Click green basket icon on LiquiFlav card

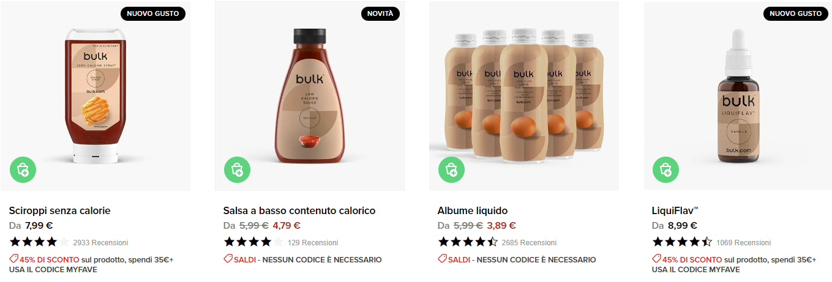[x=666, y=169]
